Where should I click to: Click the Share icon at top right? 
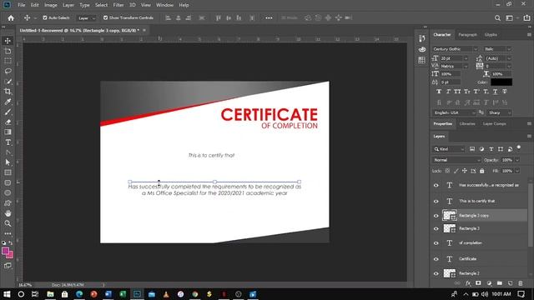(x=526, y=18)
